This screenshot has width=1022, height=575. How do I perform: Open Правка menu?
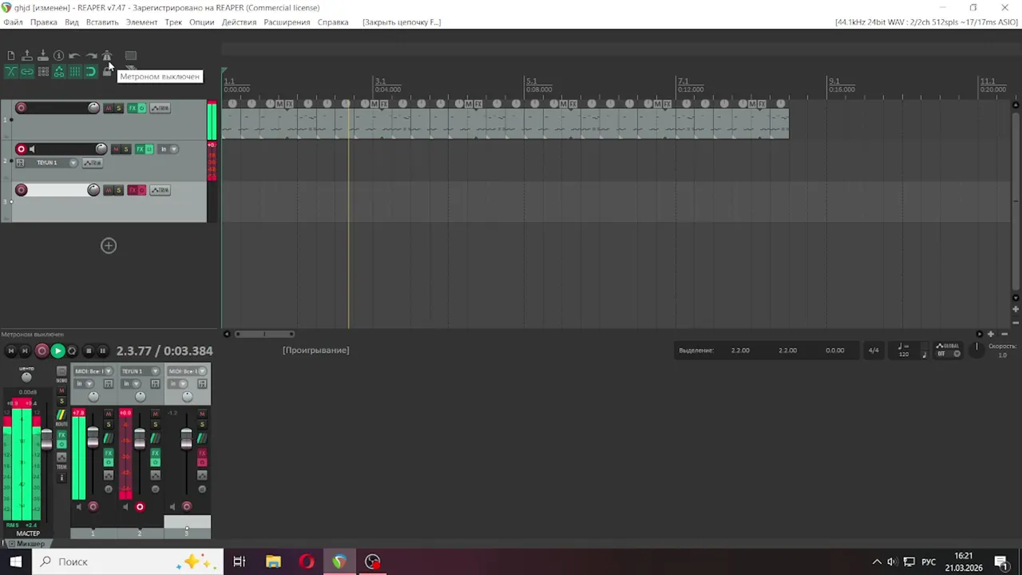coord(44,22)
